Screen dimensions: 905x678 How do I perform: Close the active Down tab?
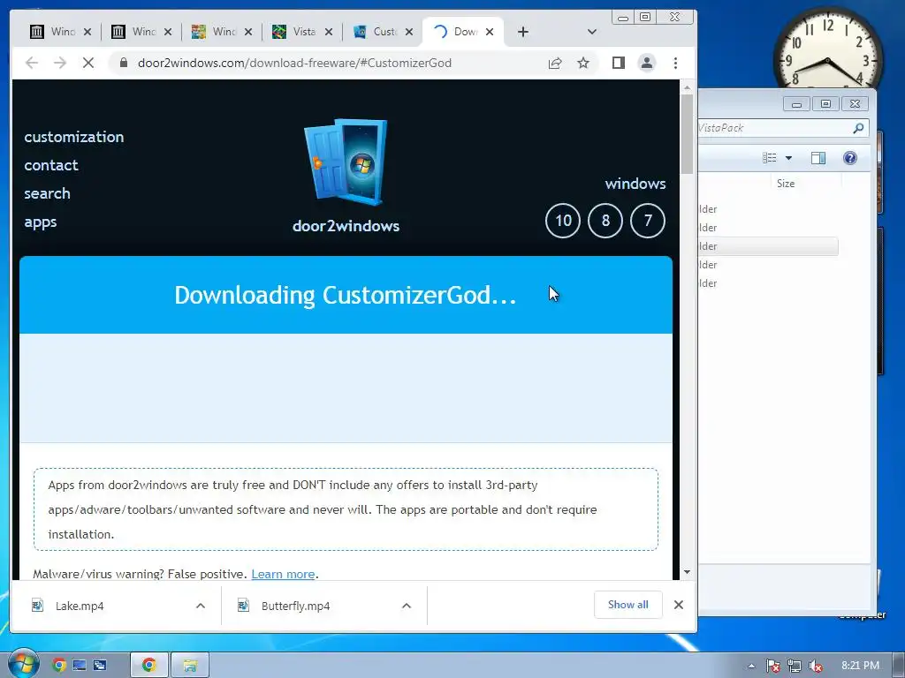coord(490,32)
